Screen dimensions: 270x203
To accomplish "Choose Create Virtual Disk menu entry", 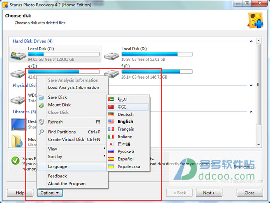I will click(x=66, y=139).
